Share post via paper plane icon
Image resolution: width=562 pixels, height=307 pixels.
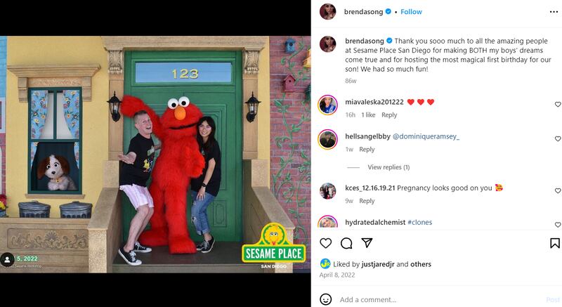click(x=367, y=243)
